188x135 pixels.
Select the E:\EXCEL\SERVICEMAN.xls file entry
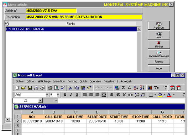[x=71, y=29]
